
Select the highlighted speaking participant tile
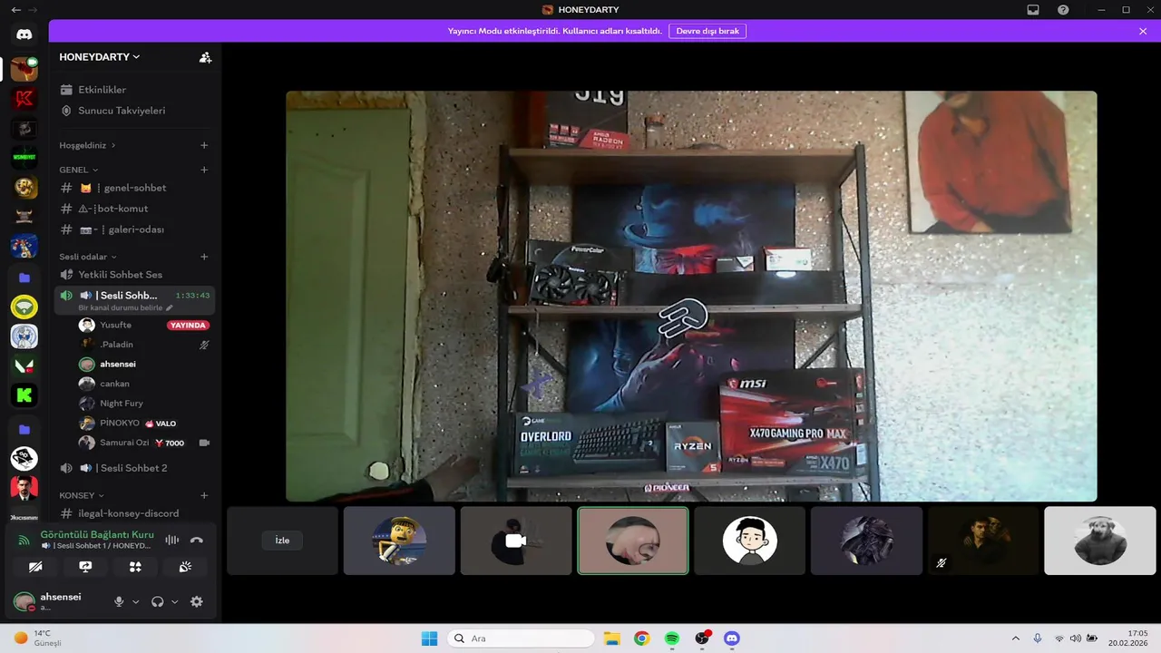tap(633, 541)
